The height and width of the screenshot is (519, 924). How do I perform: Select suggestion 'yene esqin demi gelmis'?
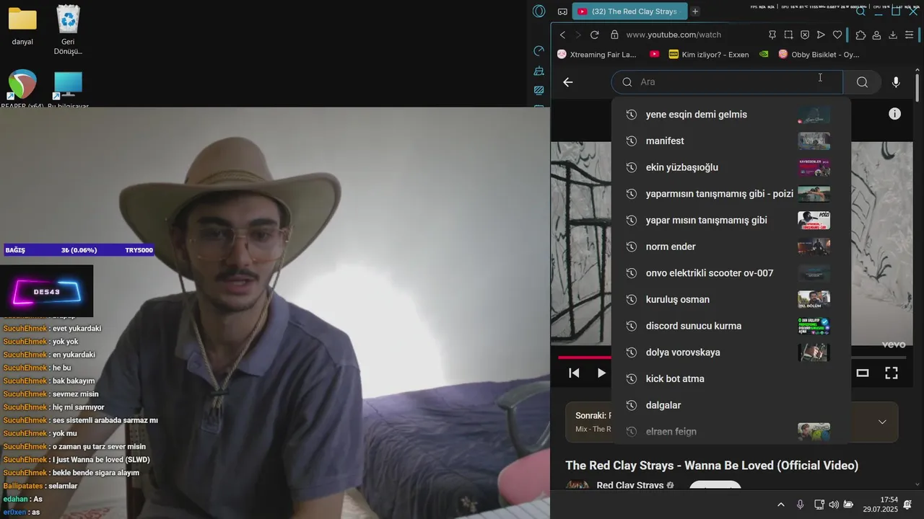pos(731,115)
